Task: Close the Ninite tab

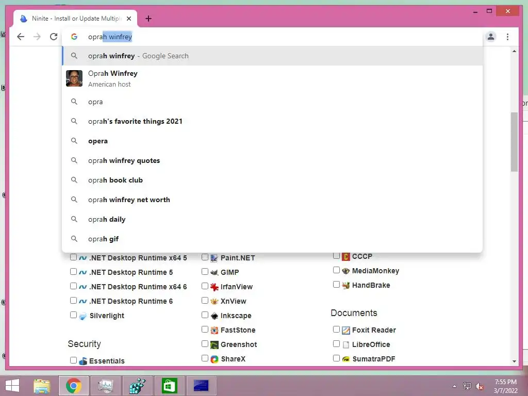Action: click(x=129, y=19)
